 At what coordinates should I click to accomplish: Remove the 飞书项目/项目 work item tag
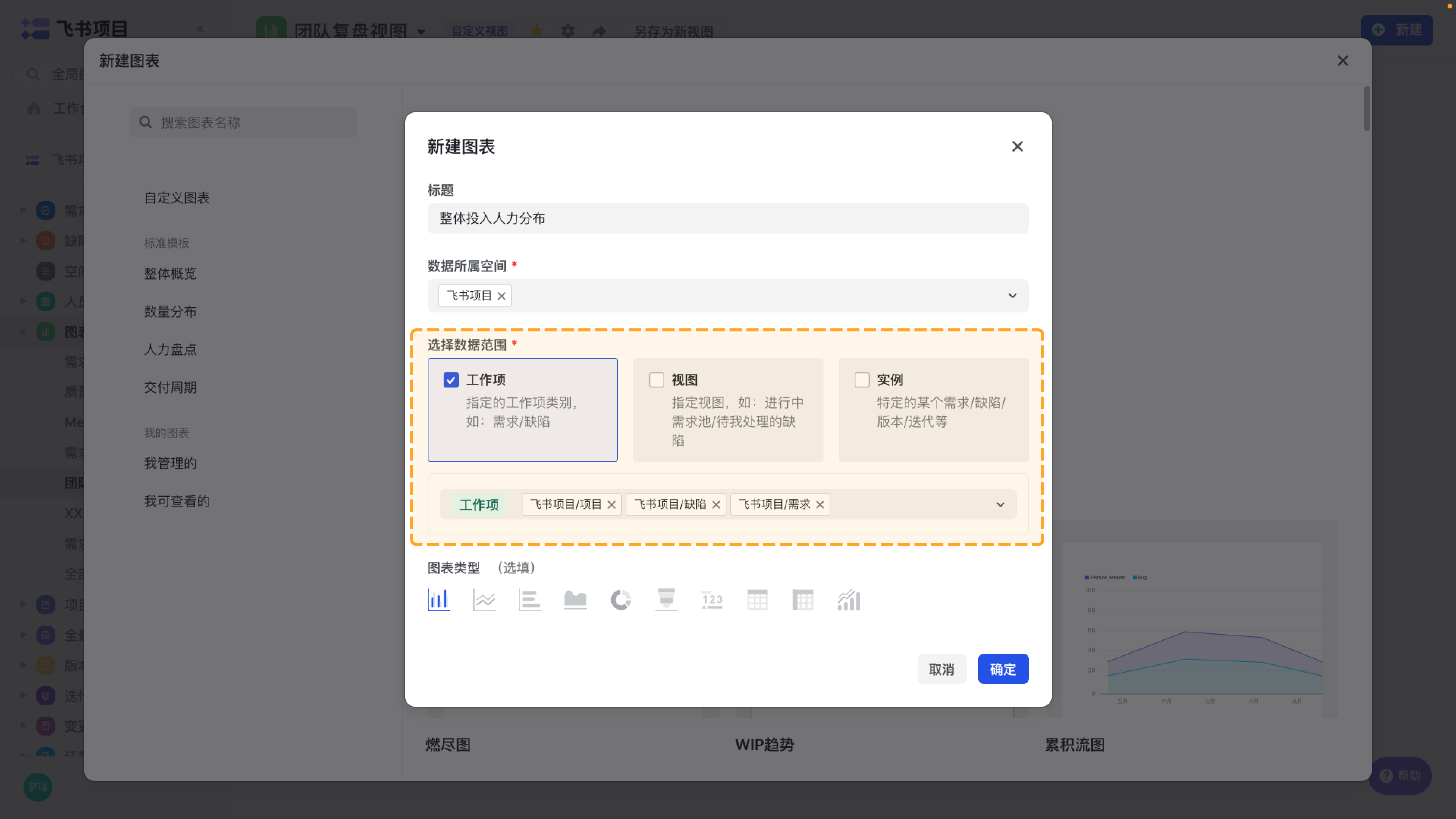[x=612, y=504]
